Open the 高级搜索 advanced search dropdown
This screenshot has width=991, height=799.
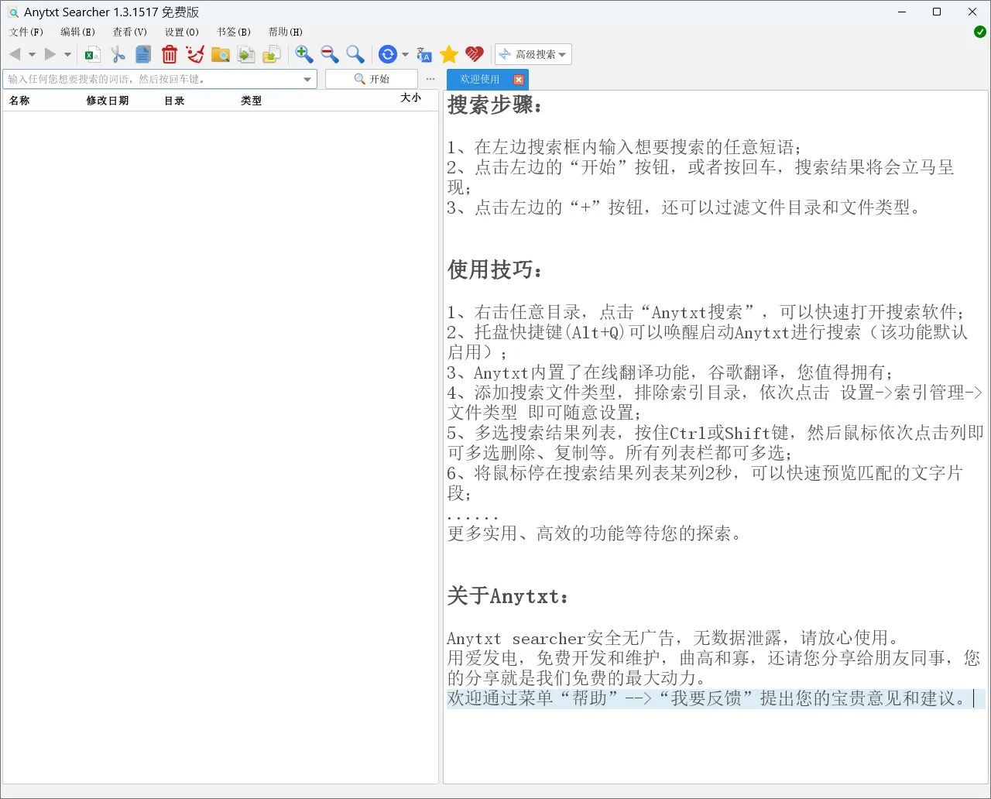[533, 54]
